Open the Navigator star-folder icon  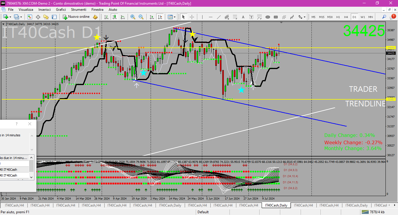pyautogui.click(x=46, y=17)
